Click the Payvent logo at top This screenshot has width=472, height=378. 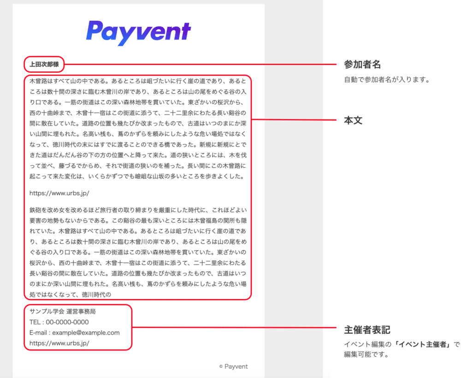click(x=138, y=33)
